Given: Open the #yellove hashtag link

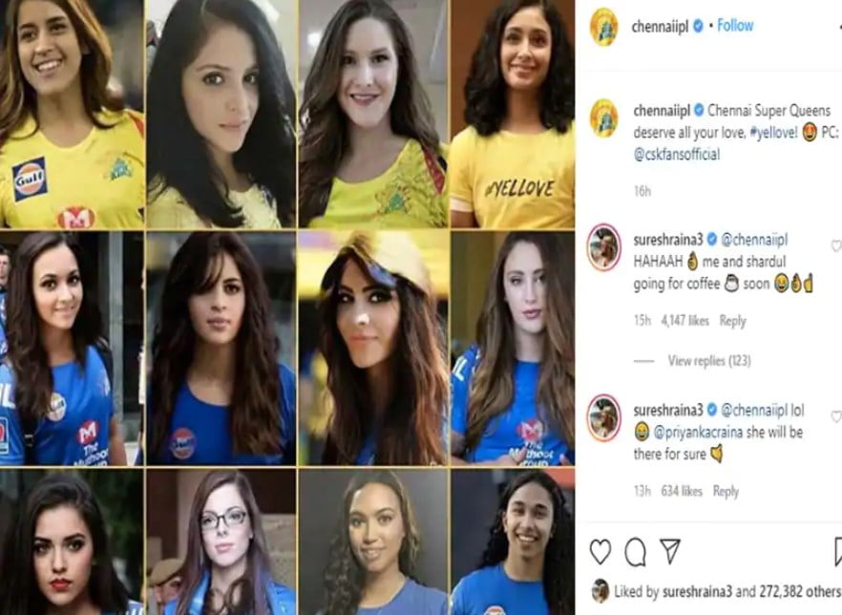Looking at the screenshot, I should point(773,132).
